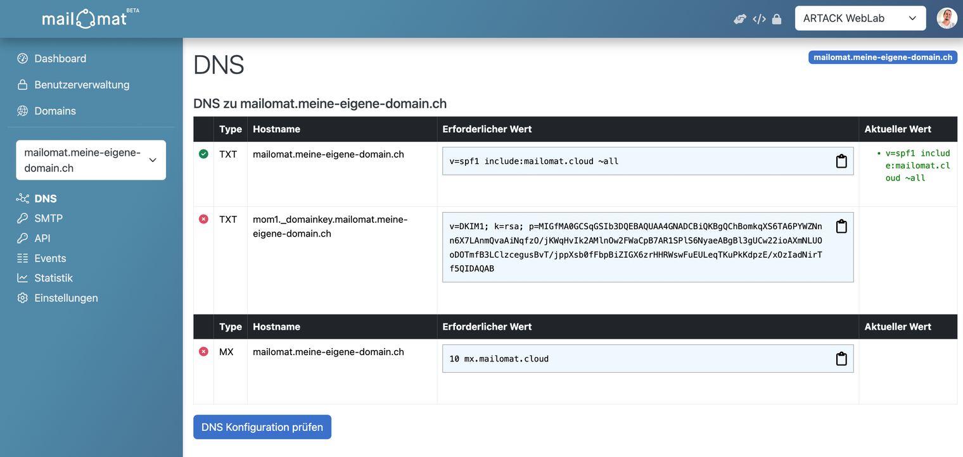Expand the sidebar domain selector dropdown
The height and width of the screenshot is (457, 963).
(91, 160)
